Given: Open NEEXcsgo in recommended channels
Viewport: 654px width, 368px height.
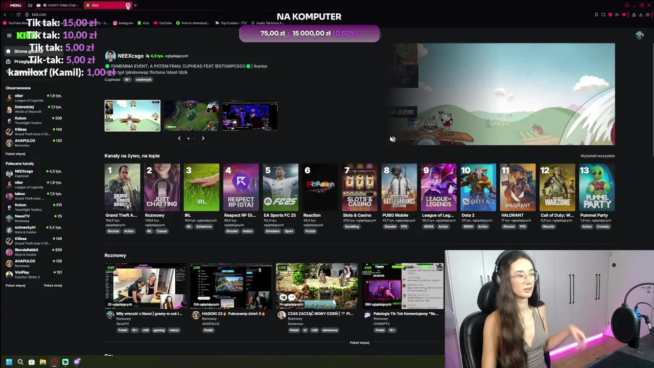Looking at the screenshot, I should click(34, 173).
